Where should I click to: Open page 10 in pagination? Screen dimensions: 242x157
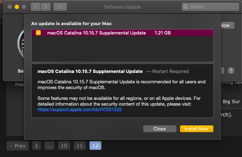point(64,146)
